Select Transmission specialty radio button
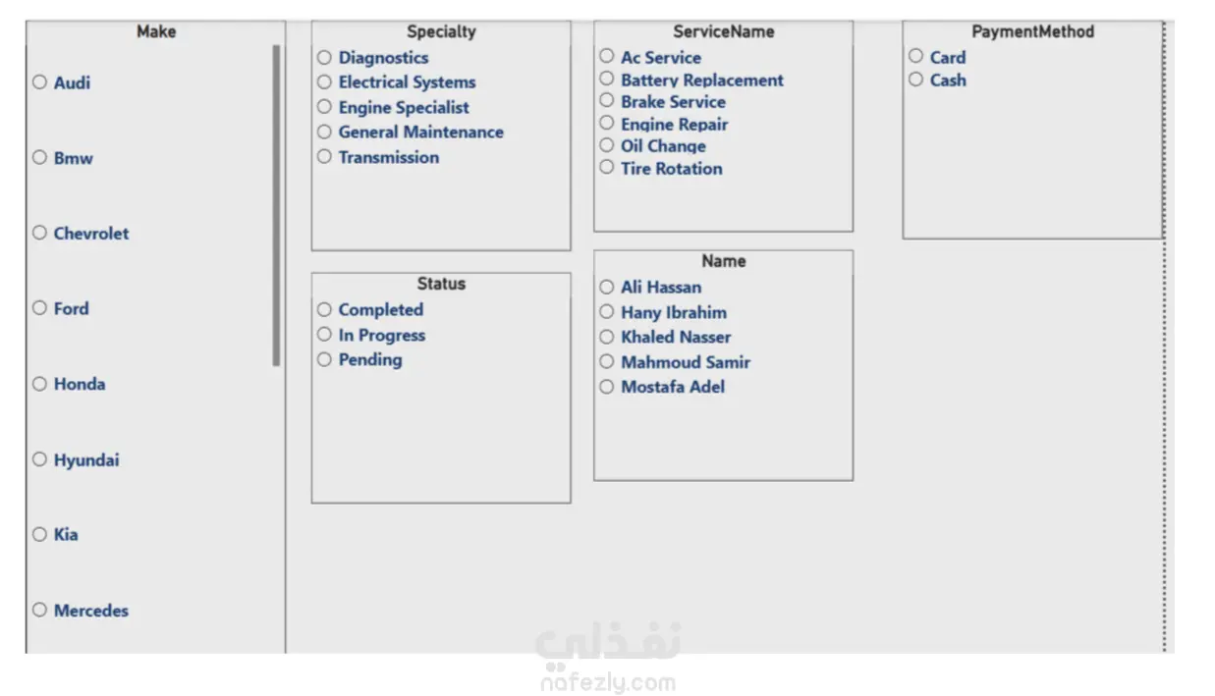 point(324,157)
